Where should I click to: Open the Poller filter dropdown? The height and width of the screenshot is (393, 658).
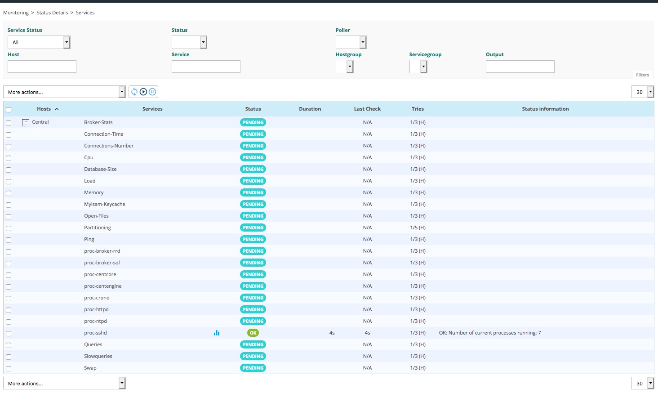tap(351, 42)
